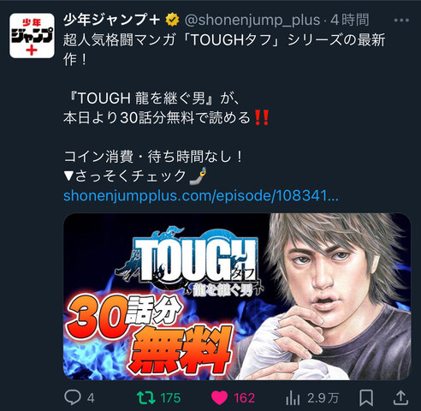
Task: Unretweet using the green retweet arrows
Action: pyautogui.click(x=145, y=397)
